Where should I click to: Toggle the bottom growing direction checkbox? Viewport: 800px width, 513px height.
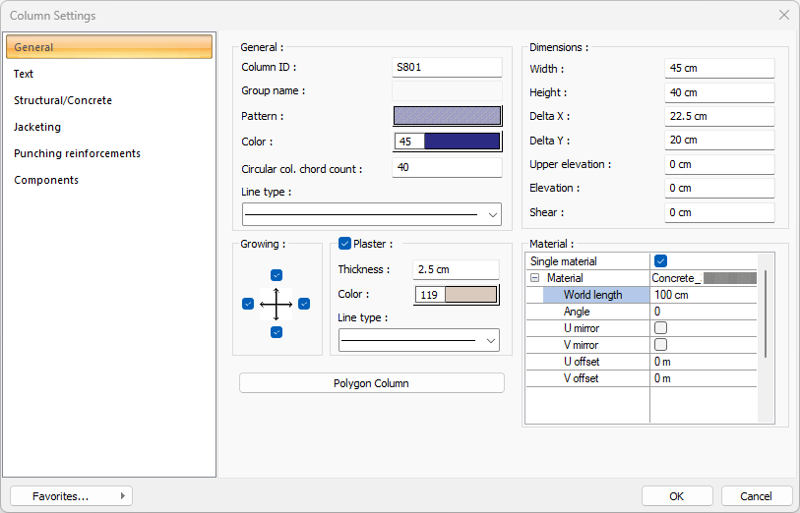[277, 332]
